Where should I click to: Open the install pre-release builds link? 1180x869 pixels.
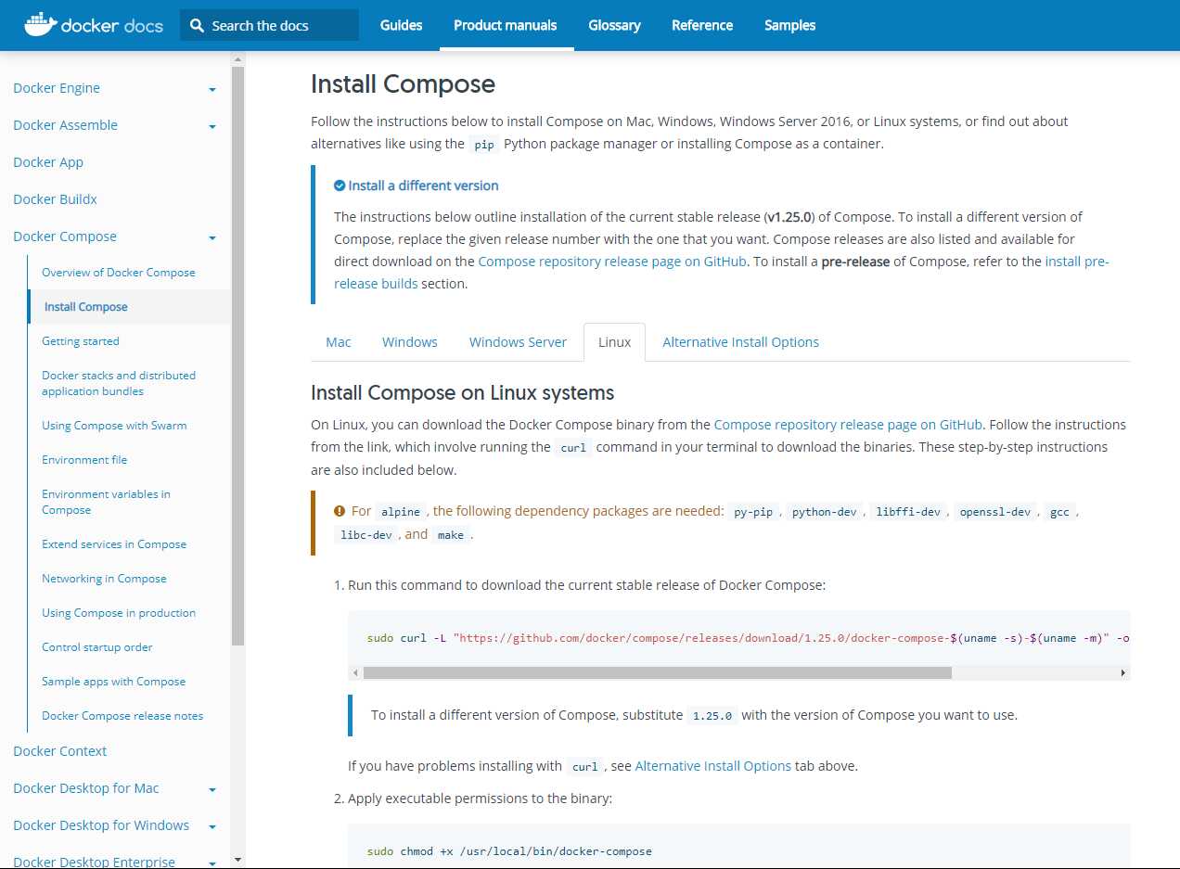tap(722, 273)
